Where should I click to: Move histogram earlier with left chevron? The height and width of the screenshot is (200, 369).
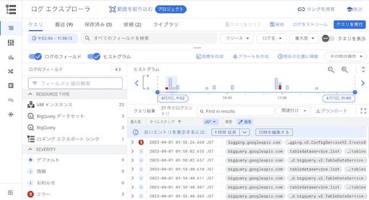137,83
